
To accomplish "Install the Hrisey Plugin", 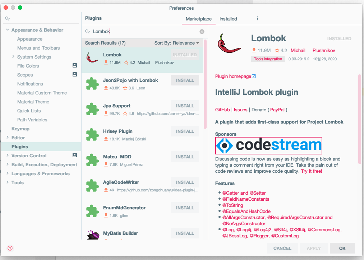I will pyautogui.click(x=185, y=131).
